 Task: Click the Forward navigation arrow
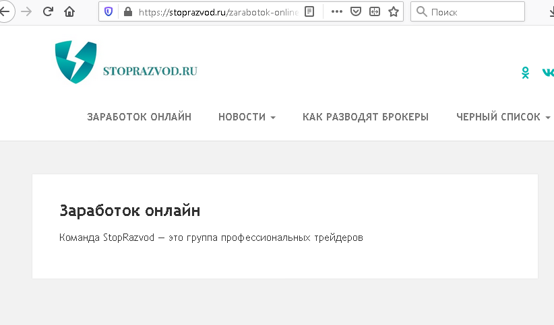click(26, 11)
